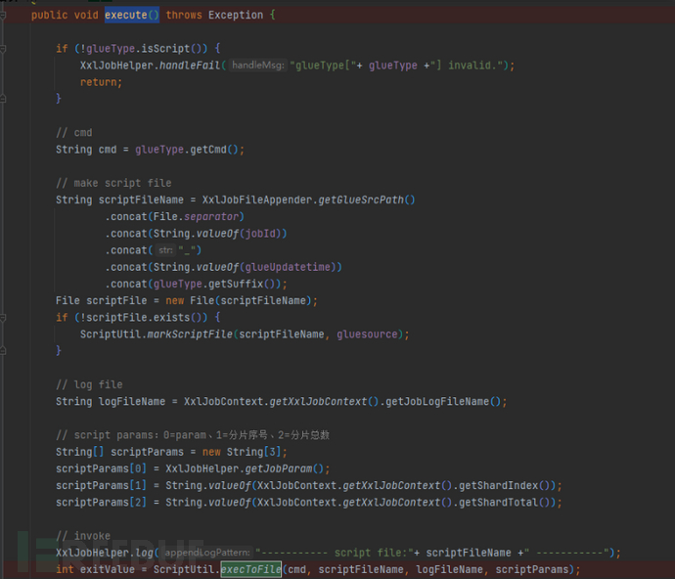Screen dimensions: 675x579
Task: Click the glueUpdatetime variable
Action: click(x=288, y=267)
